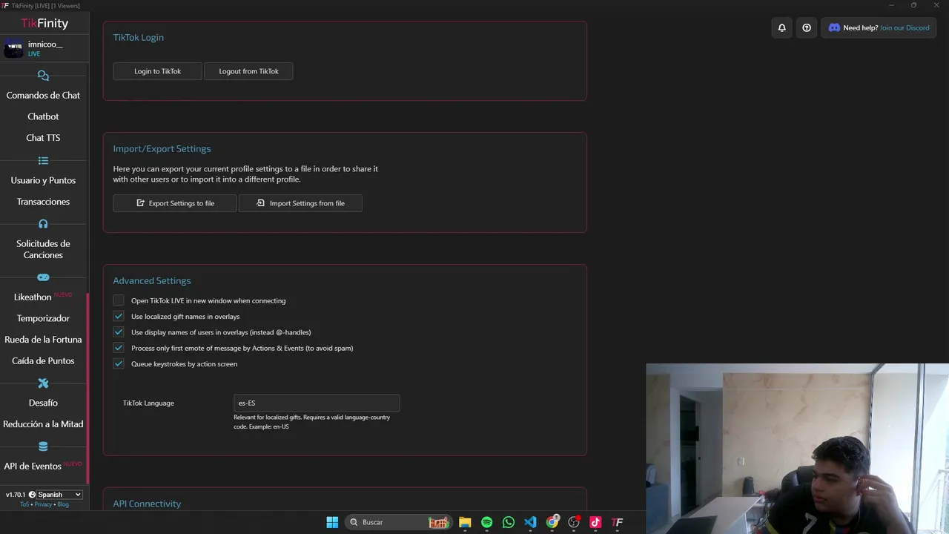The height and width of the screenshot is (534, 949).
Task: Open the Windows Start menu
Action: click(332, 522)
